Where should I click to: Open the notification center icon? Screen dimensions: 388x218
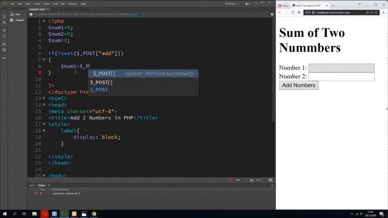pos(382,214)
